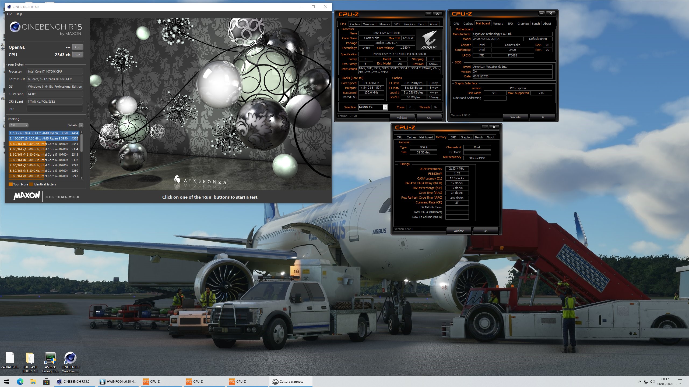The image size is (689, 387).
Task: Click the Cinebench title bar app icon
Action: coord(9,7)
